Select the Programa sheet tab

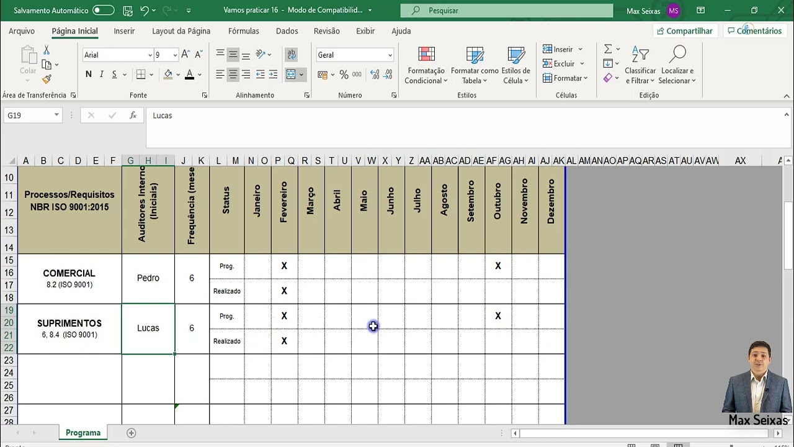coord(83,433)
